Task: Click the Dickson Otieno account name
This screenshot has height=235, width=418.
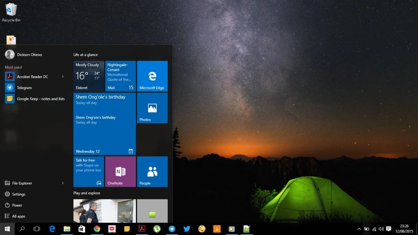Action: pyautogui.click(x=30, y=55)
